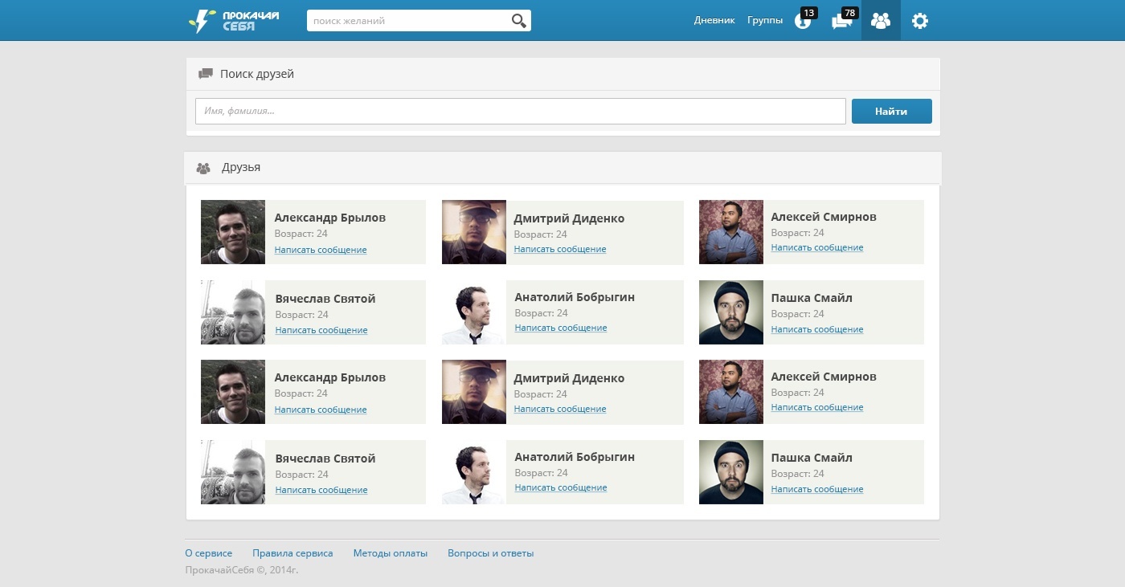Click the magnifier search icon
Viewport: 1125px width, 587px height.
[x=519, y=21]
